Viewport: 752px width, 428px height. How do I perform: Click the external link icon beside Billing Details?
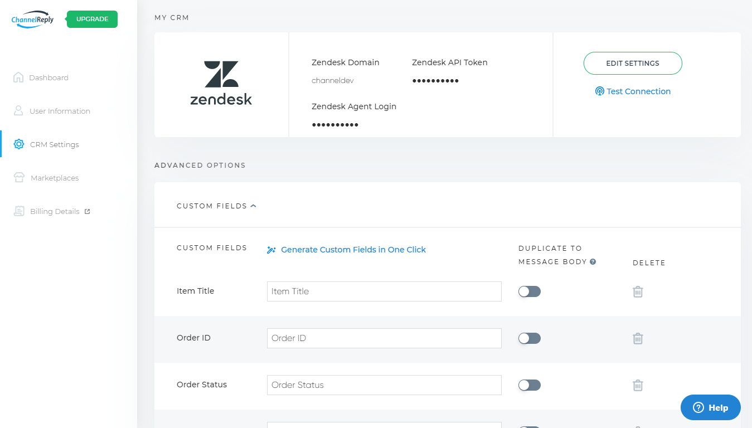(x=87, y=211)
